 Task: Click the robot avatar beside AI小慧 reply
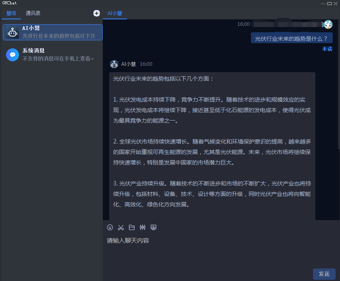pos(114,64)
